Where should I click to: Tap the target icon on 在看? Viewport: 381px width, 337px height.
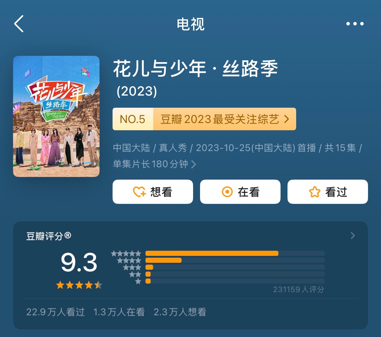227,192
